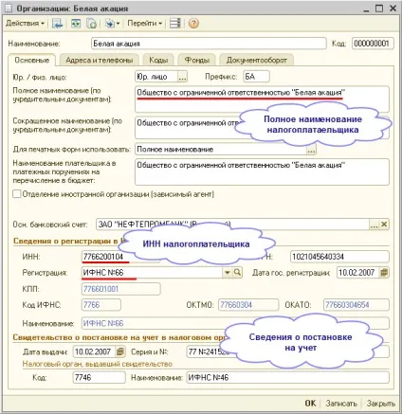The width and height of the screenshot is (402, 414).
Task: Click the Записать button
Action: (x=341, y=404)
